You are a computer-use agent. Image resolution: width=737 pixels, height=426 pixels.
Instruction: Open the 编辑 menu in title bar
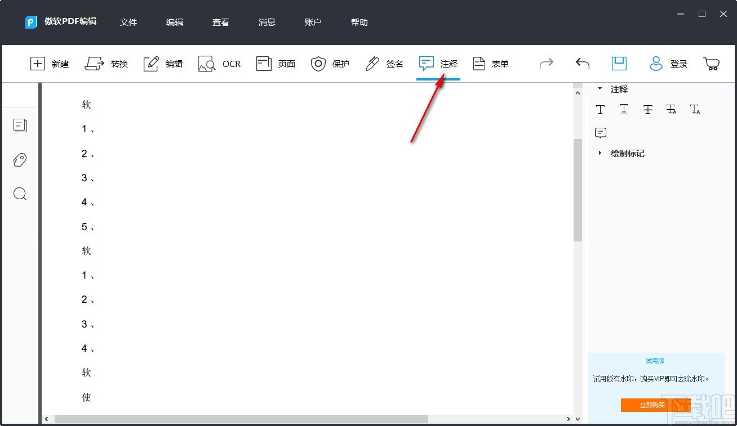pyautogui.click(x=175, y=23)
